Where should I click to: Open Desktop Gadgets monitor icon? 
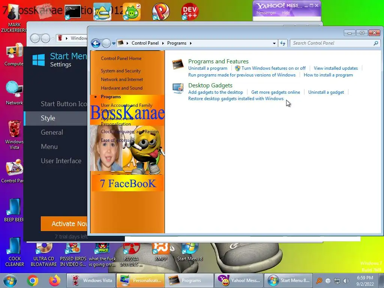(178, 88)
